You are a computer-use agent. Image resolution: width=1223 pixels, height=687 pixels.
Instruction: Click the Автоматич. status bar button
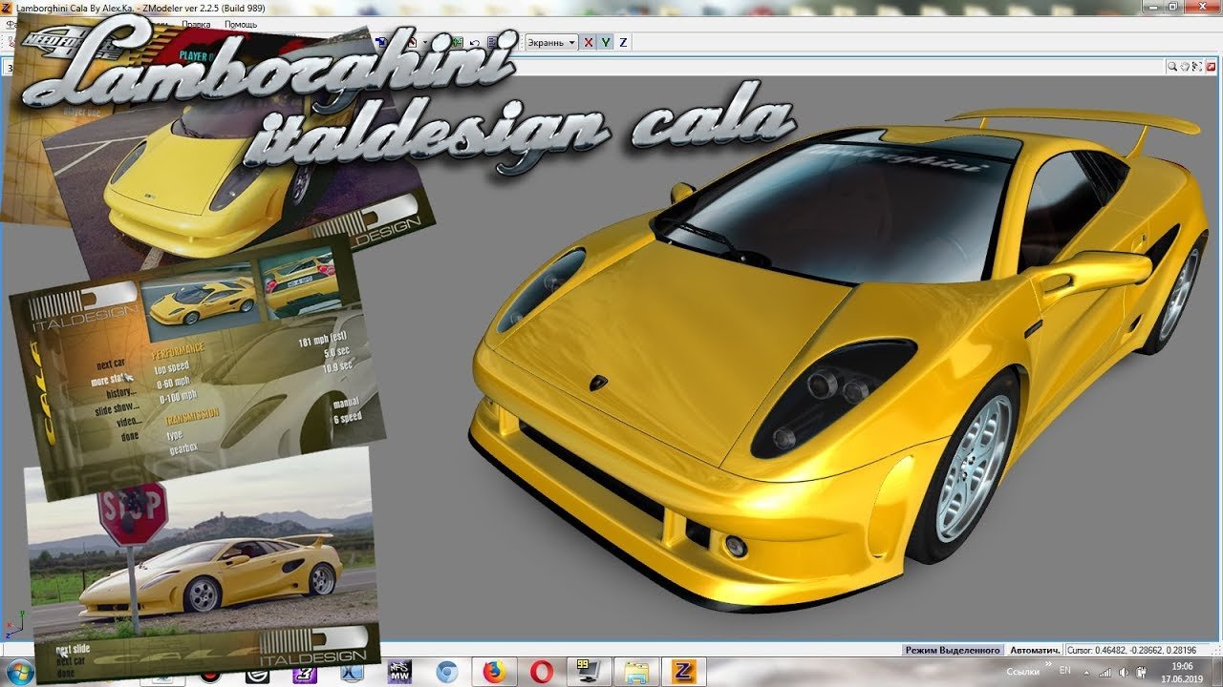pyautogui.click(x=1036, y=650)
